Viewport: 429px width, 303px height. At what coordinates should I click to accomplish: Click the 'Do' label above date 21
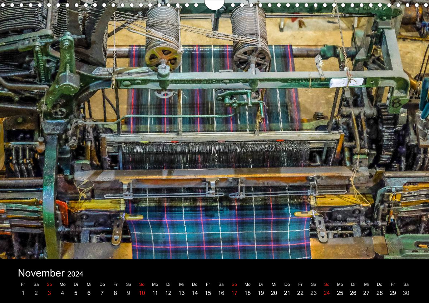287,284
